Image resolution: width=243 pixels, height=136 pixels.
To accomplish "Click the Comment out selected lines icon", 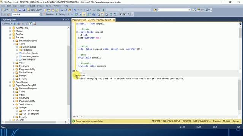I will click(111, 14).
